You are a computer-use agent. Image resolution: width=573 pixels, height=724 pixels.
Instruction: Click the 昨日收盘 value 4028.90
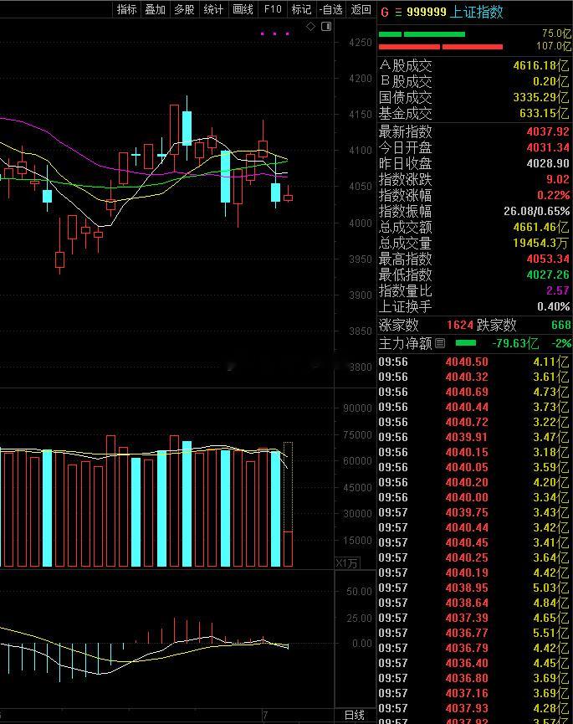pyautogui.click(x=548, y=163)
